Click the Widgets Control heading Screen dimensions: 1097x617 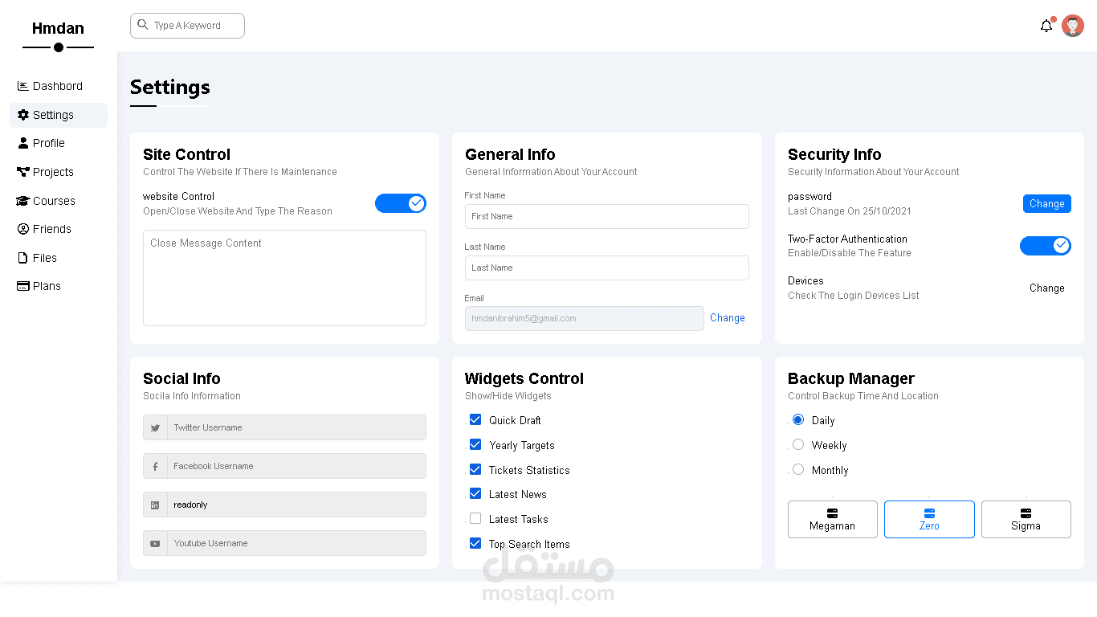click(x=524, y=378)
